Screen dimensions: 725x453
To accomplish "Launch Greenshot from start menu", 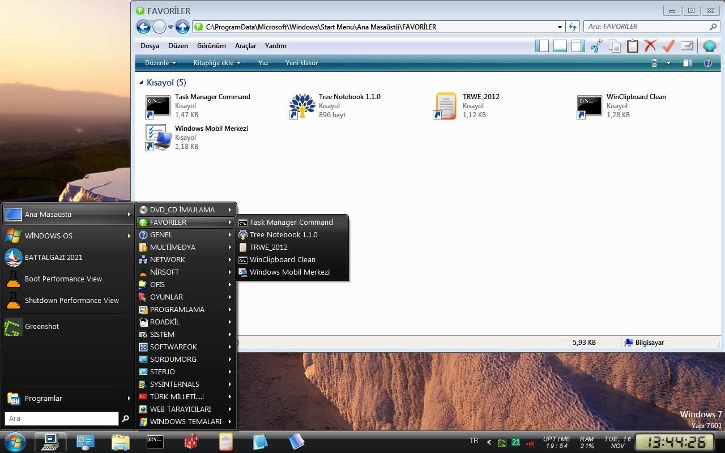I will click(x=68, y=327).
